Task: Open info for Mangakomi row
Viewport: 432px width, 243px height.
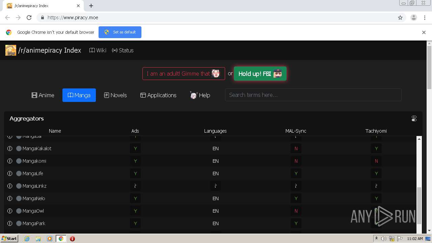Action: pyautogui.click(x=10, y=161)
